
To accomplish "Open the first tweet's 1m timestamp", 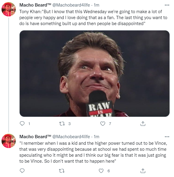I will coord(96,5).
